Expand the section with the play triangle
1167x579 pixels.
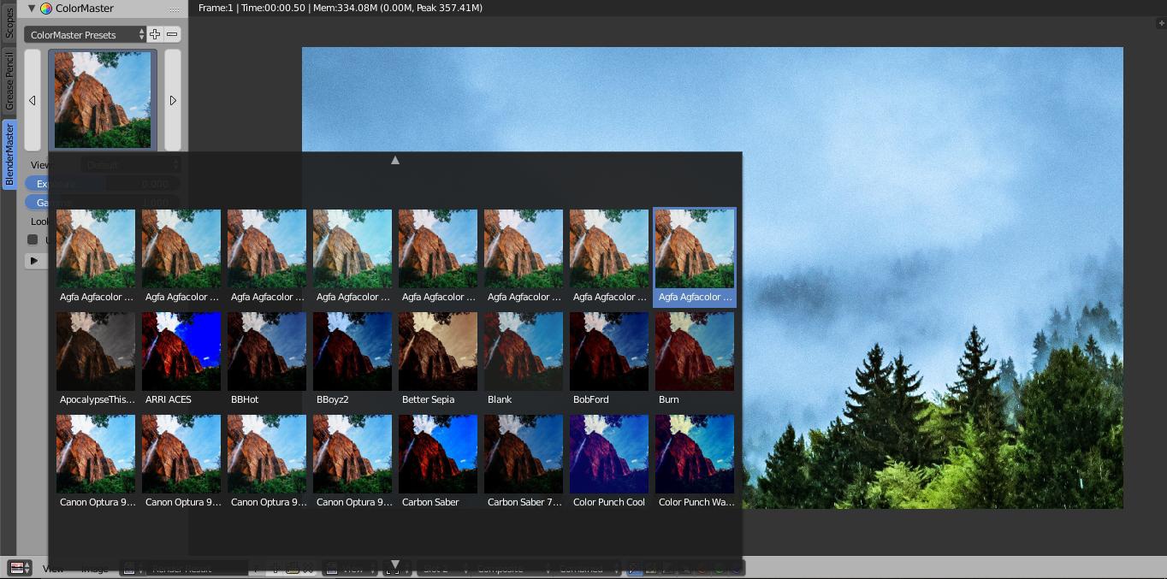(34, 260)
